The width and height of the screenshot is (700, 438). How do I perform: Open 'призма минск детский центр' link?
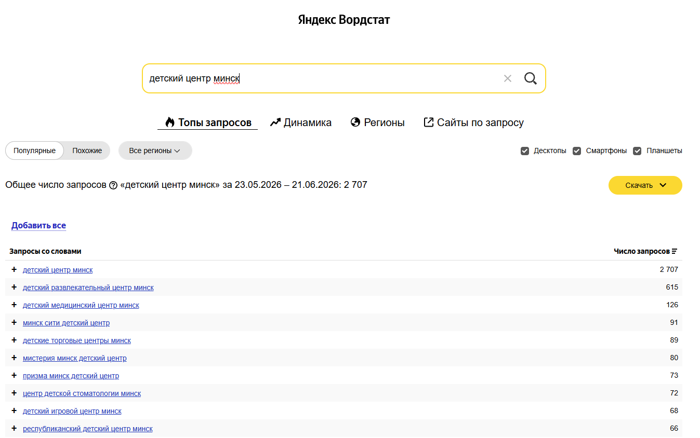point(71,376)
